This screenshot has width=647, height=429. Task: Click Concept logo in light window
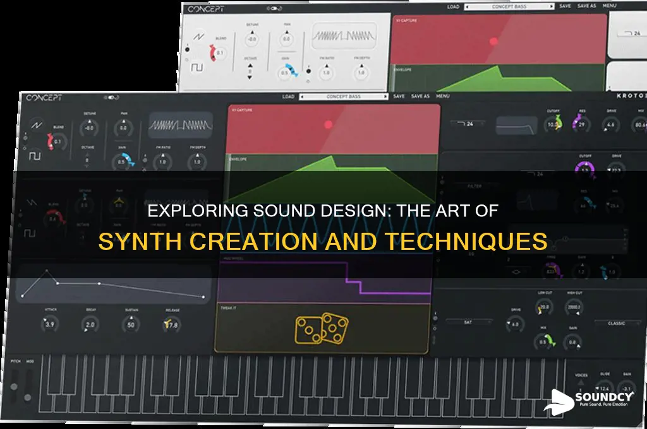206,9
